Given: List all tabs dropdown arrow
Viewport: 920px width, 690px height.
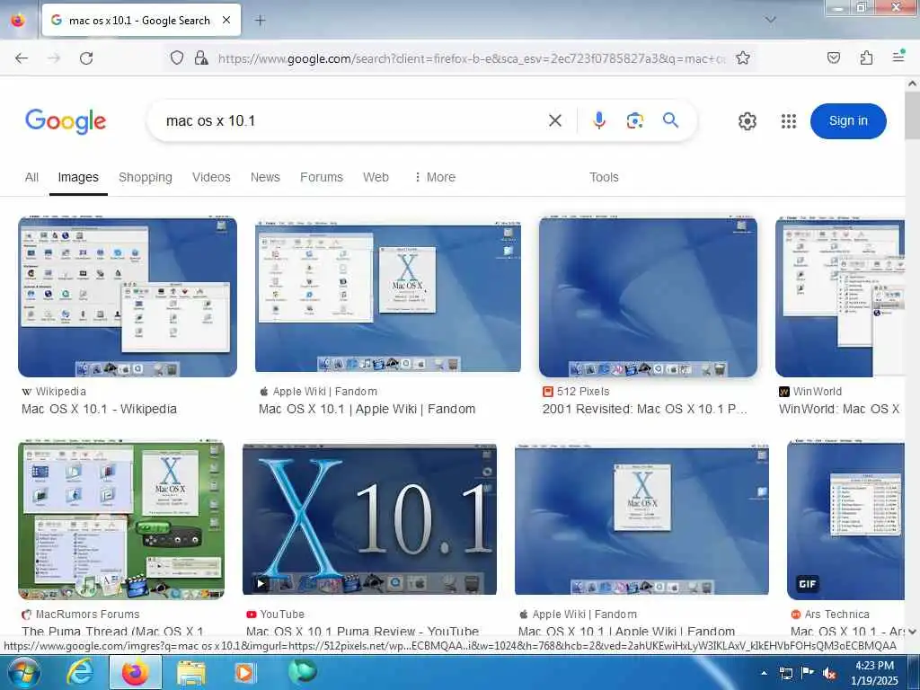Looking at the screenshot, I should [x=771, y=20].
